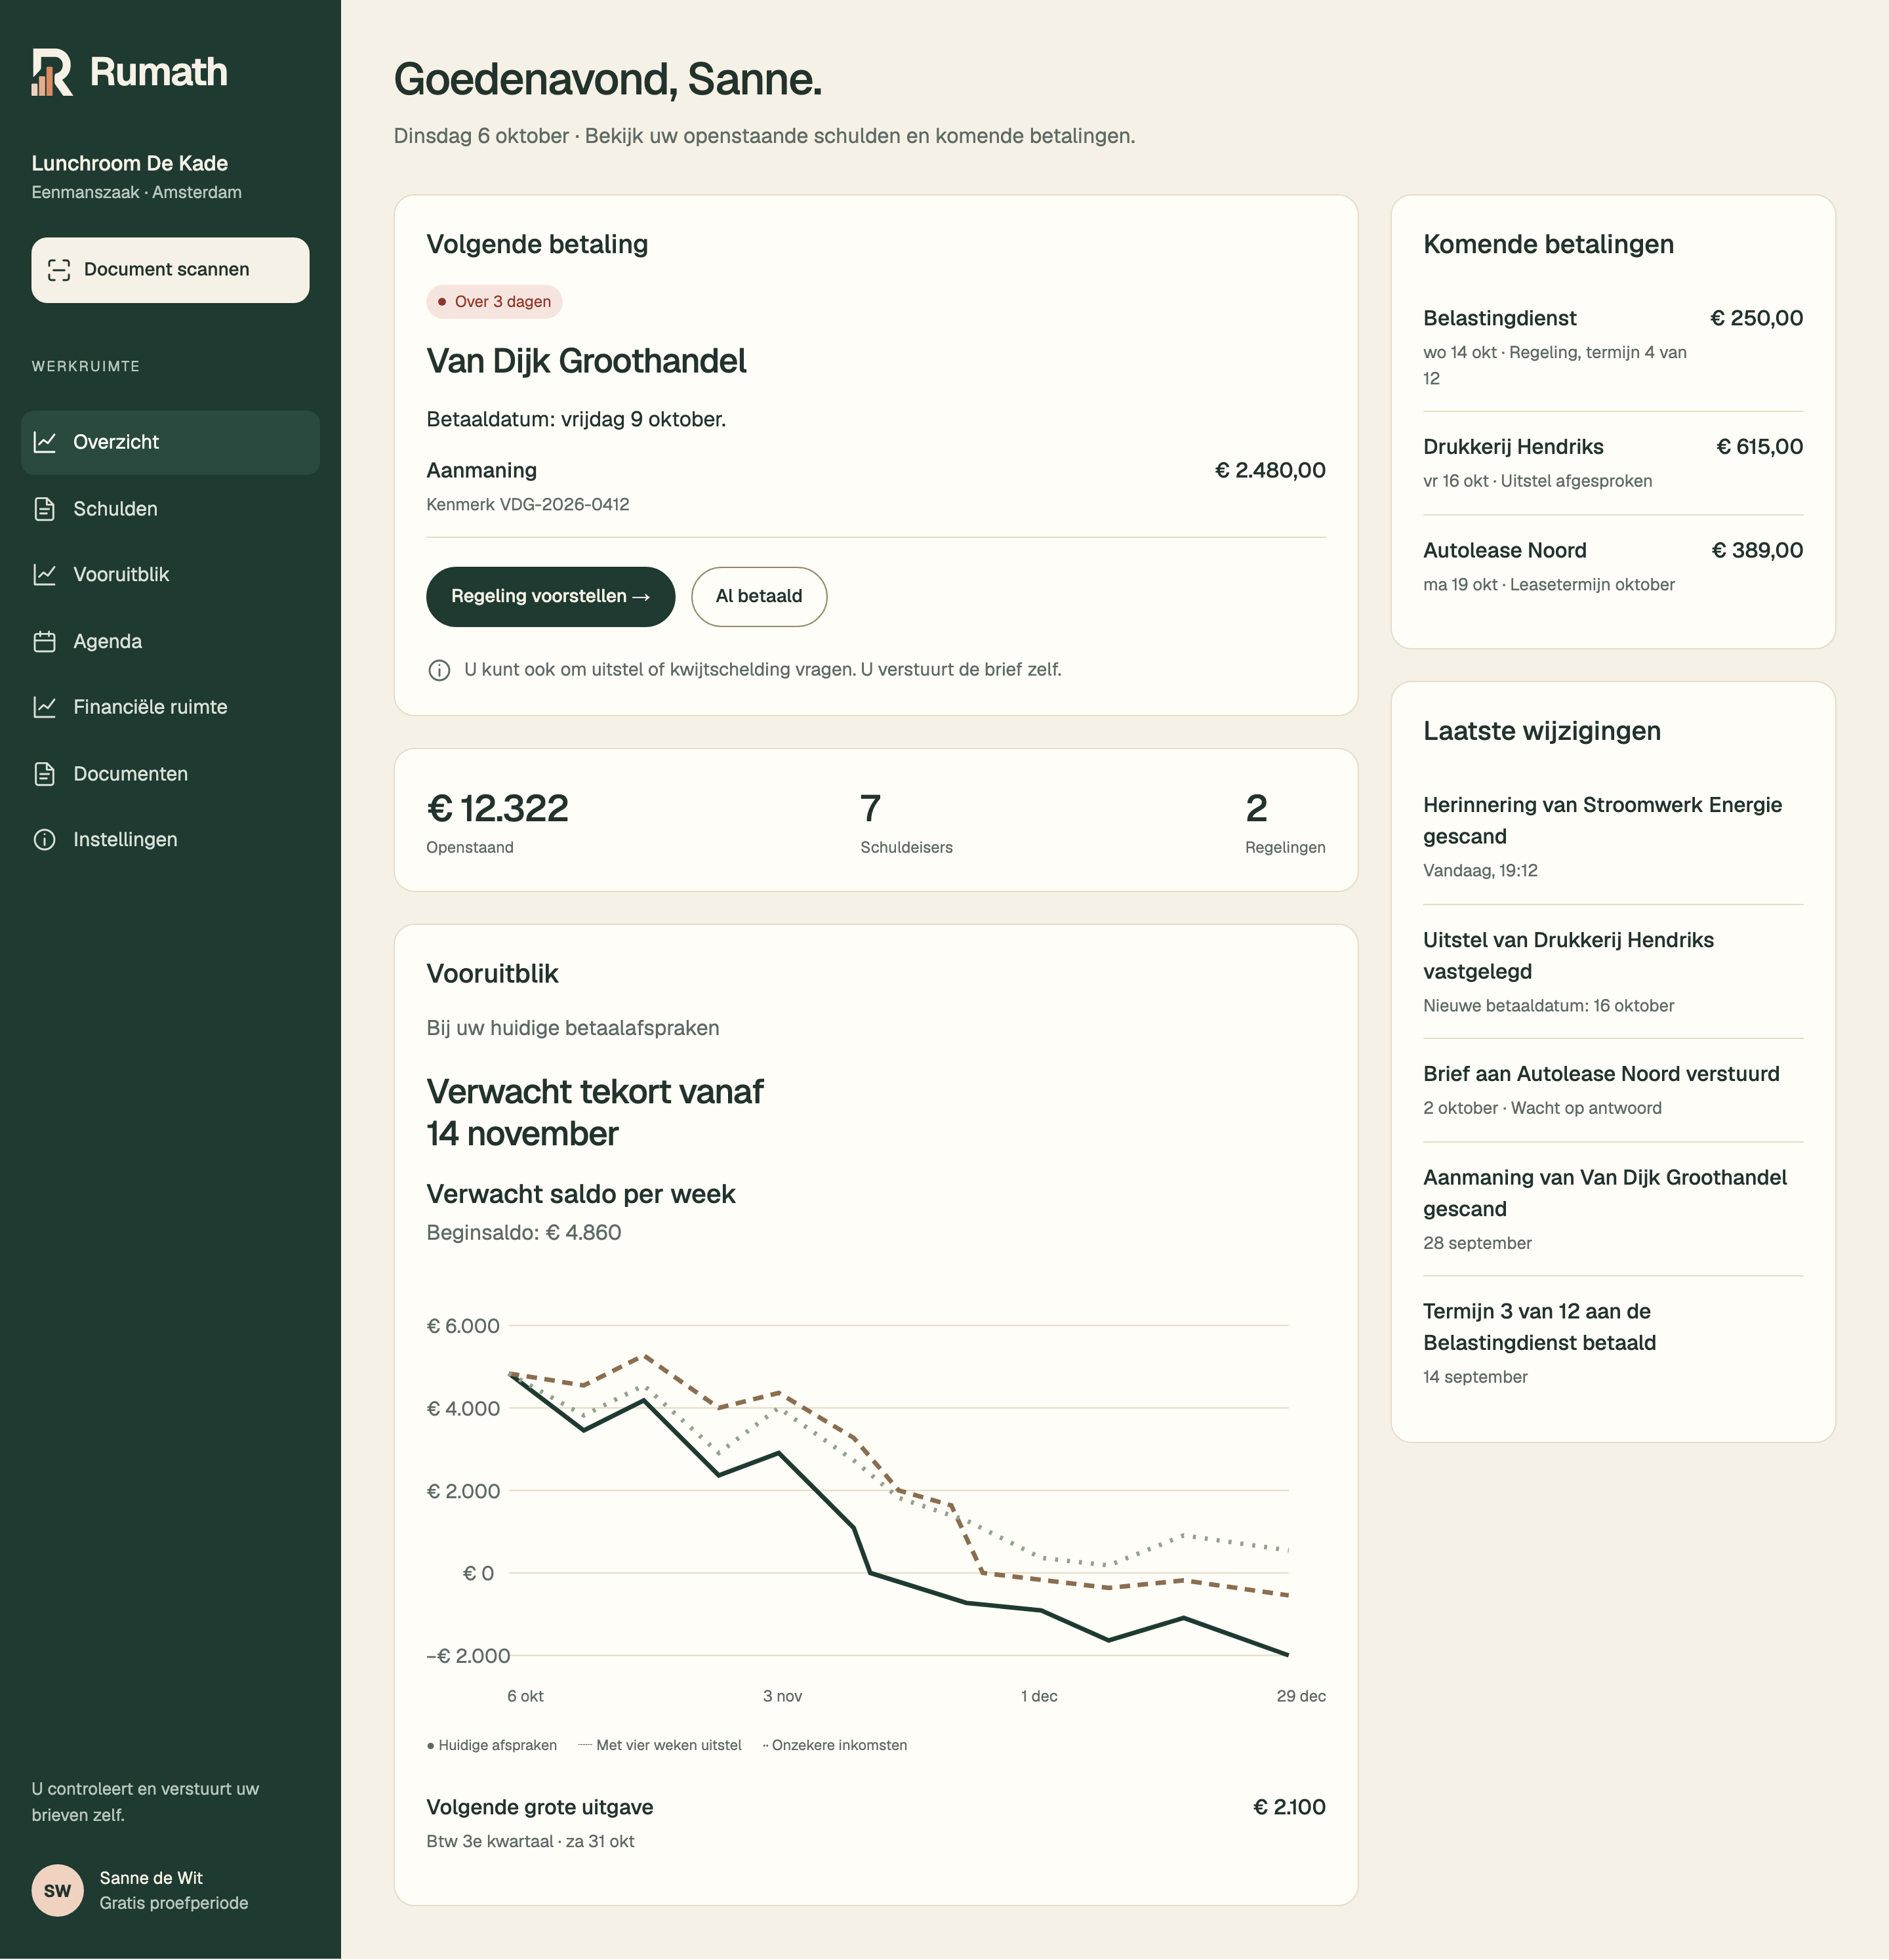Click Regeling voorstellen button
Image resolution: width=1889 pixels, height=1960 pixels.
coord(550,597)
